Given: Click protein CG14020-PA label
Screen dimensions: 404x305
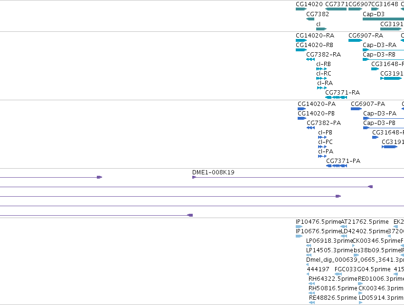Looking at the screenshot, I should [317, 104].
